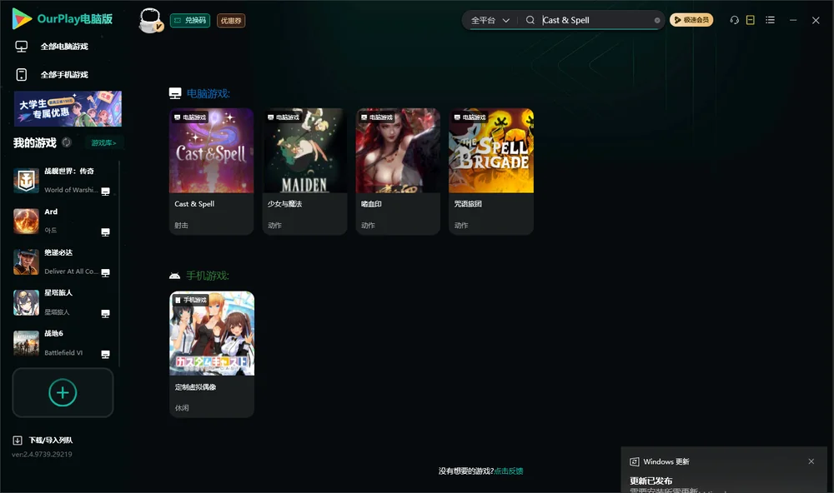
Task: Click the download icon beside 下载/导入列队
Action: coord(18,441)
